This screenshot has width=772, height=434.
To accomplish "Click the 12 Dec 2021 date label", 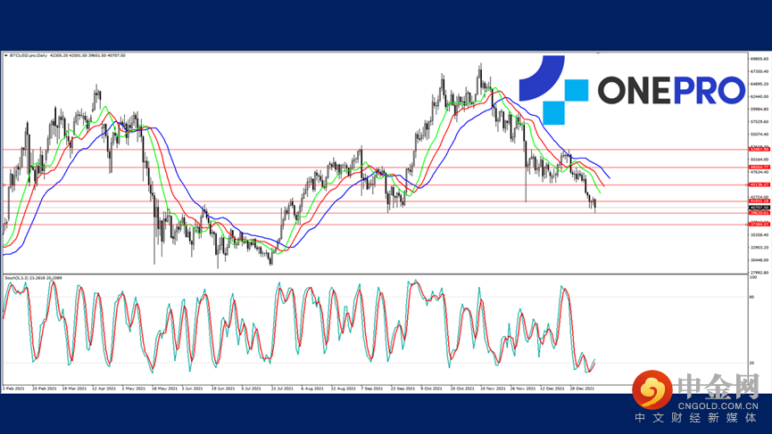I will point(552,389).
